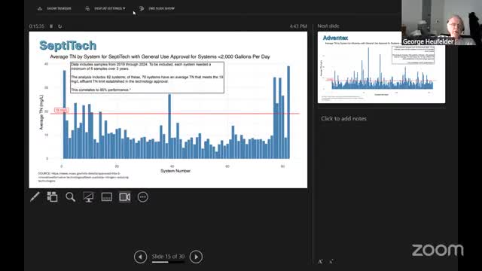This screenshot has width=482, height=271.
Task: Click End Slide Show
Action: tap(157, 8)
